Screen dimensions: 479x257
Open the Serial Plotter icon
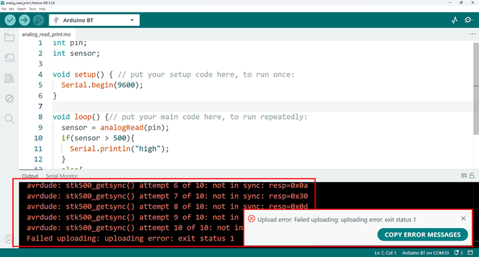(454, 20)
